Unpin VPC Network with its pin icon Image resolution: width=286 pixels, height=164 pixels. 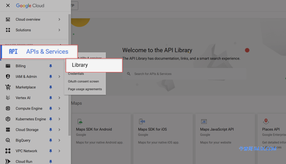click(x=51, y=151)
